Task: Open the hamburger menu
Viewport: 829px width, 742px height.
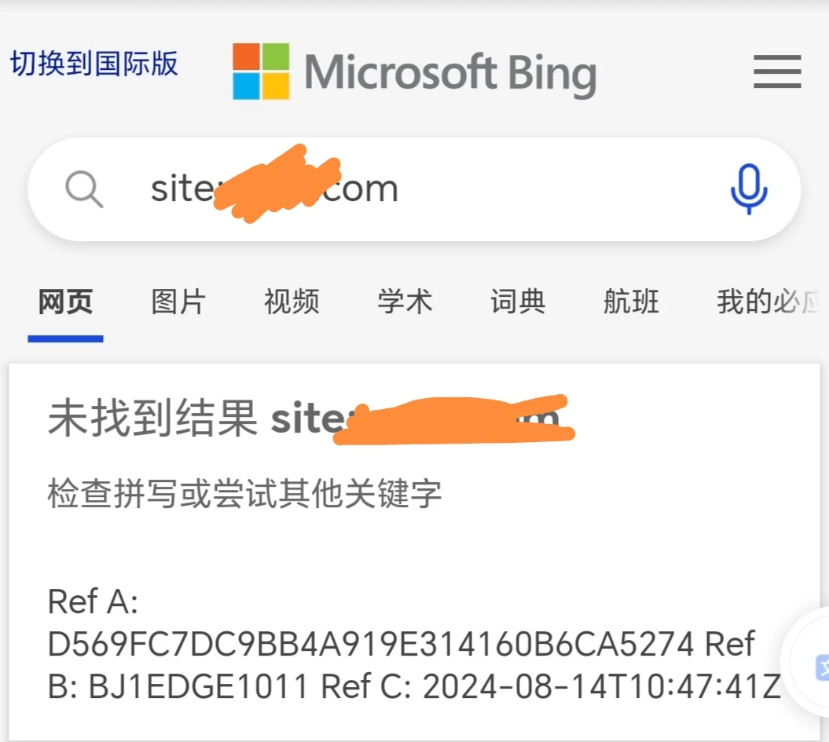Action: click(x=777, y=73)
